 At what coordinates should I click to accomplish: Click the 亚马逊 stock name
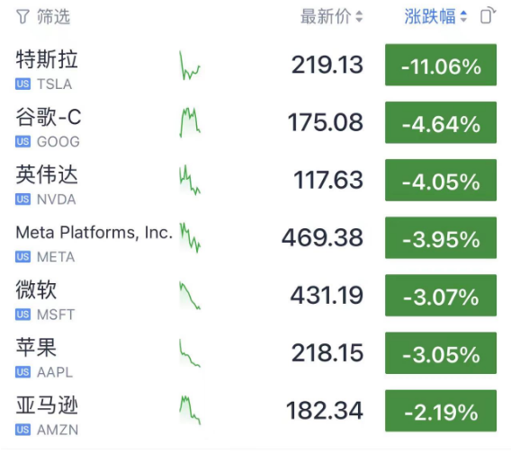(47, 405)
